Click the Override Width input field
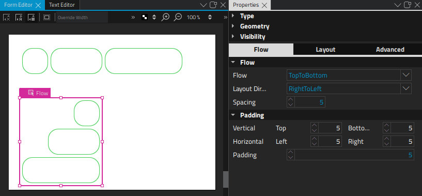The height and width of the screenshot is (196, 422). click(82, 18)
